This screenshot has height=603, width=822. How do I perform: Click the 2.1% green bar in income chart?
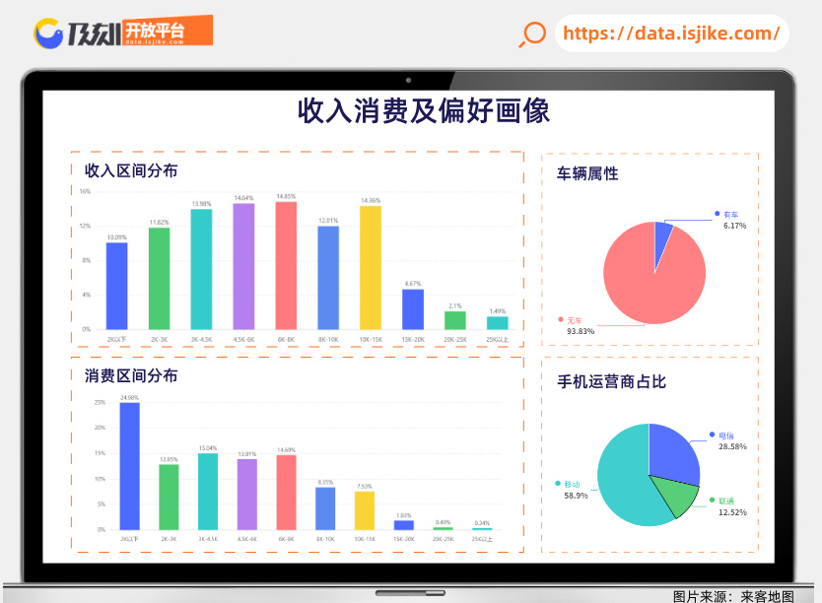tap(455, 320)
